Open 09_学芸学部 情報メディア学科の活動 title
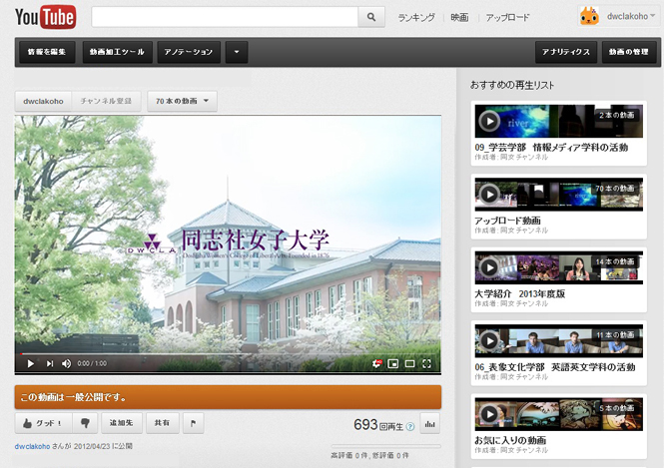664x468 pixels. [551, 148]
